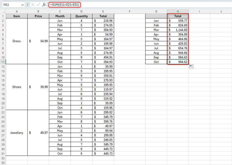
Task: Click the Shoes item cell
Action: coord(17,87)
